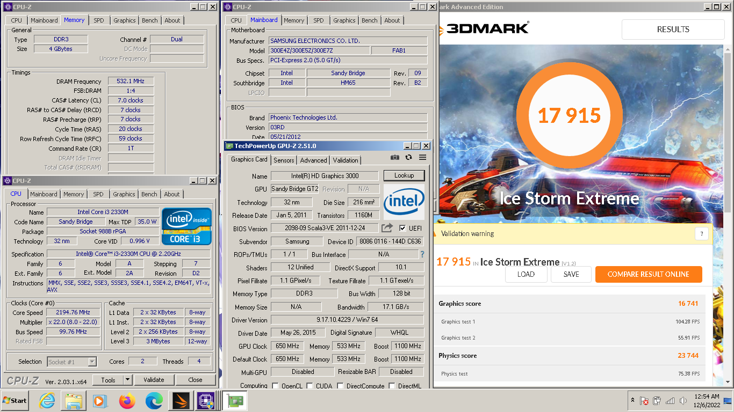Open the volume speaker tray icon
Screen dimensions: 734x412
pos(683,401)
